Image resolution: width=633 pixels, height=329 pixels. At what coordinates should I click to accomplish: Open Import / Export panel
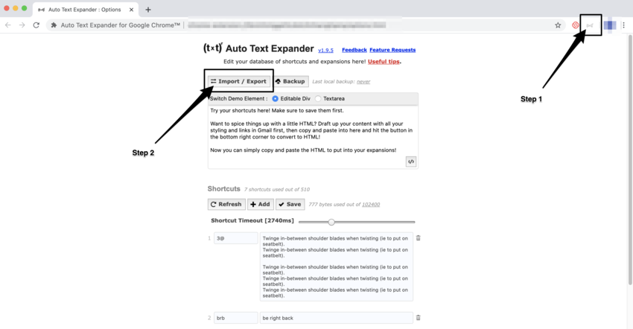(x=238, y=81)
